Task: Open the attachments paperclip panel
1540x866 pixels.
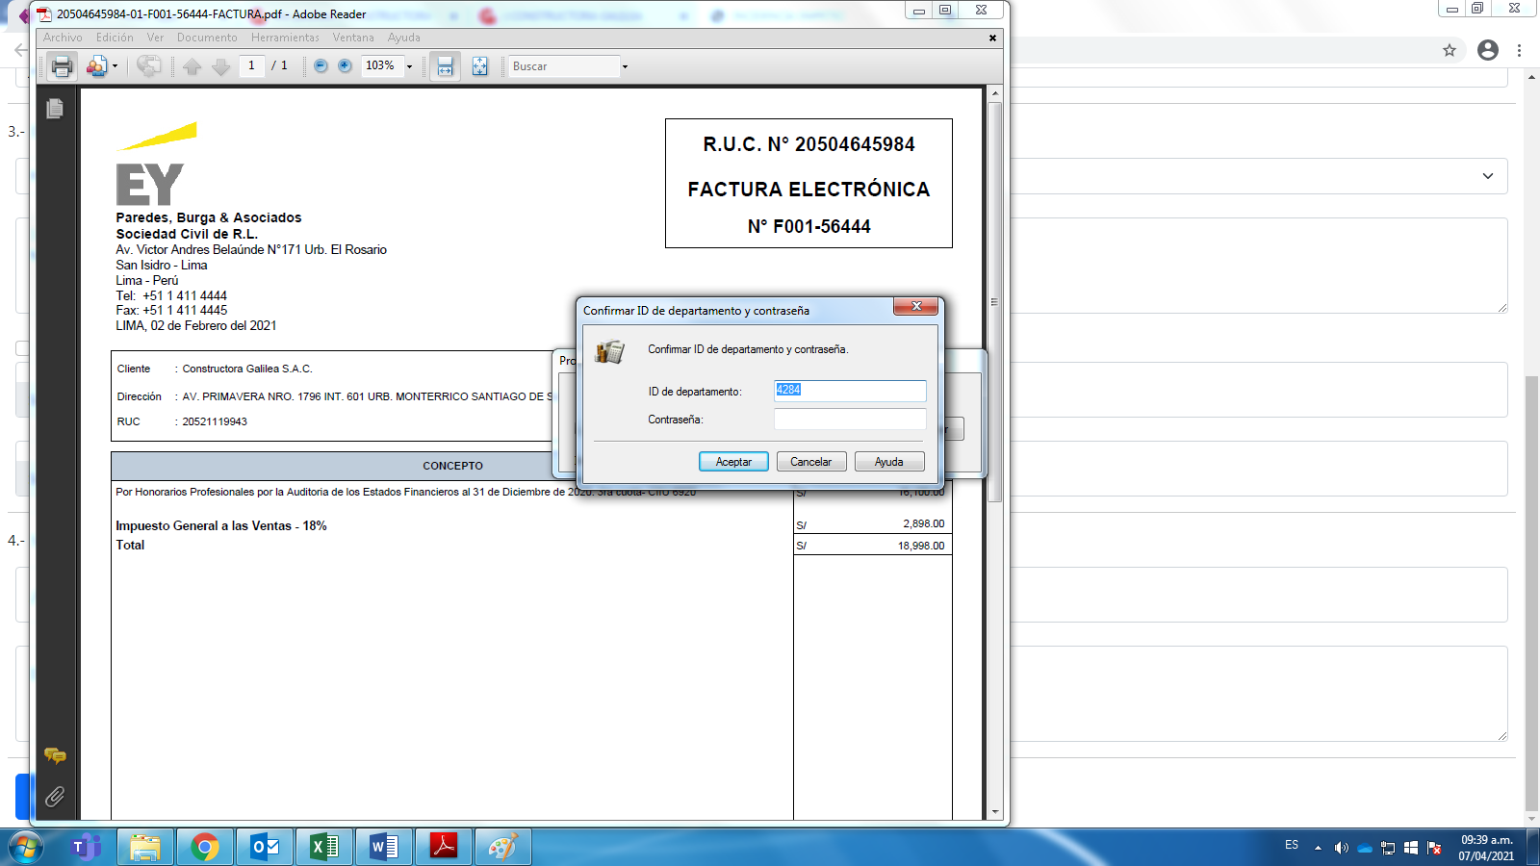Action: (55, 796)
